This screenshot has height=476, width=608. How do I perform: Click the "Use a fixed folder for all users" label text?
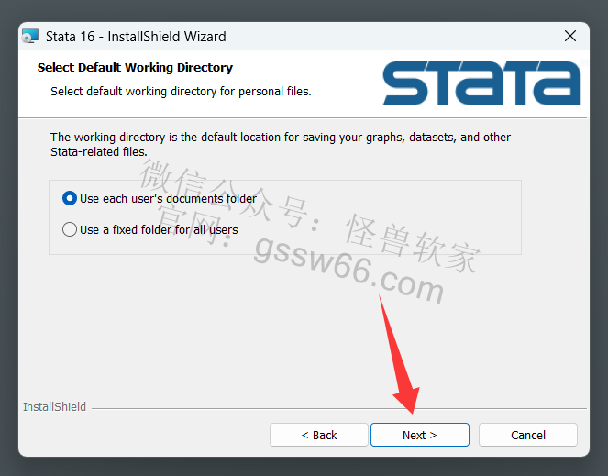[x=159, y=229]
